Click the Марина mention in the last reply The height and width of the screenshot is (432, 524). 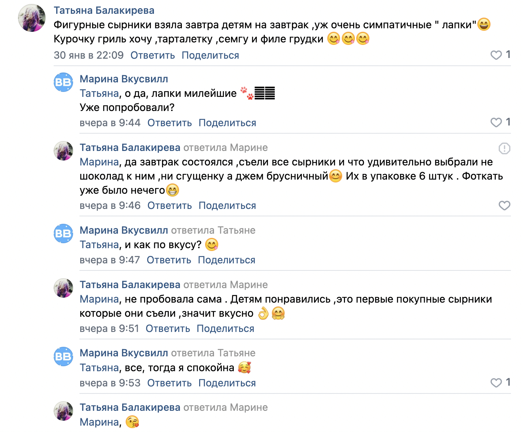coord(99,422)
